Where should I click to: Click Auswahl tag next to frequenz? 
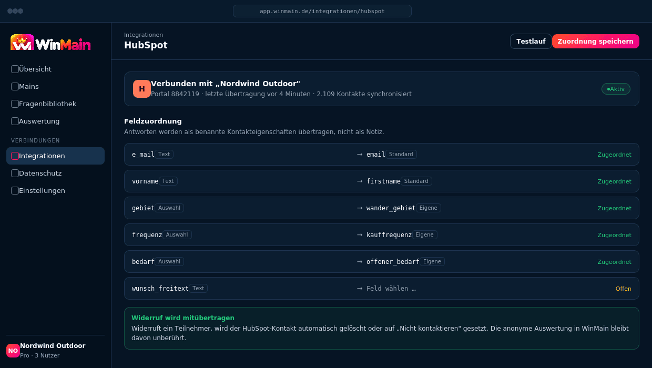click(177, 235)
